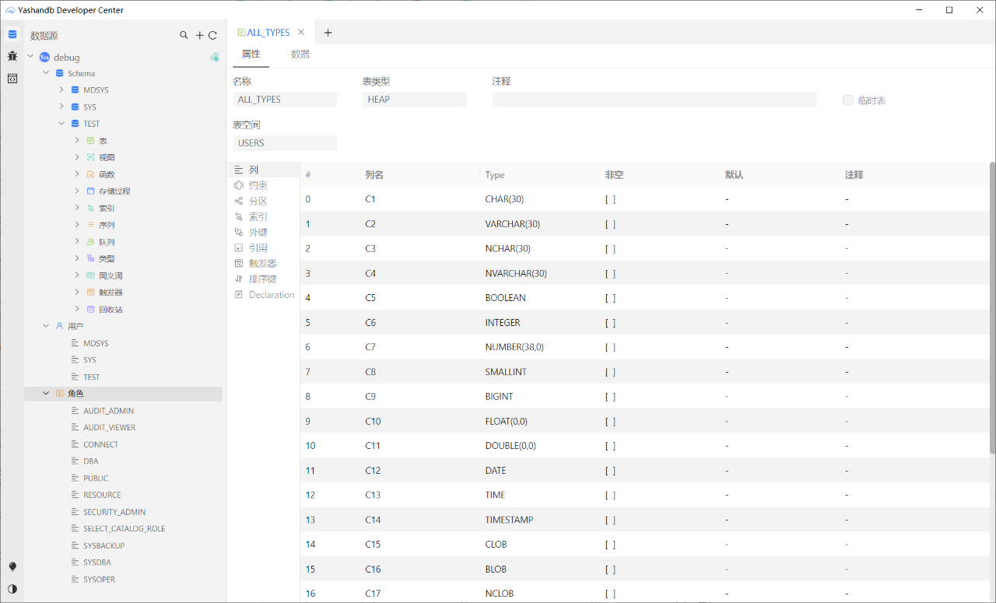Screen dimensions: 996x603
Task: Select the DBA role
Action: (91, 461)
